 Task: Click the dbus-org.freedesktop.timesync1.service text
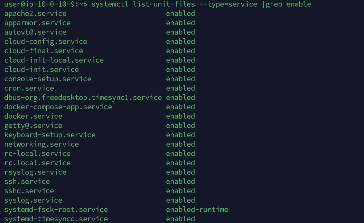(83, 97)
